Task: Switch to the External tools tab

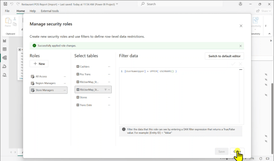Action: point(50,11)
